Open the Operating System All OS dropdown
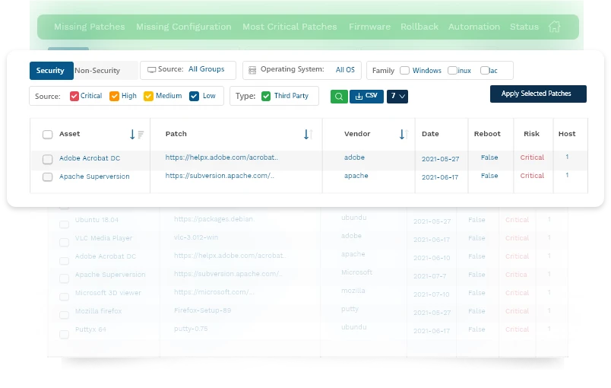 [x=302, y=70]
